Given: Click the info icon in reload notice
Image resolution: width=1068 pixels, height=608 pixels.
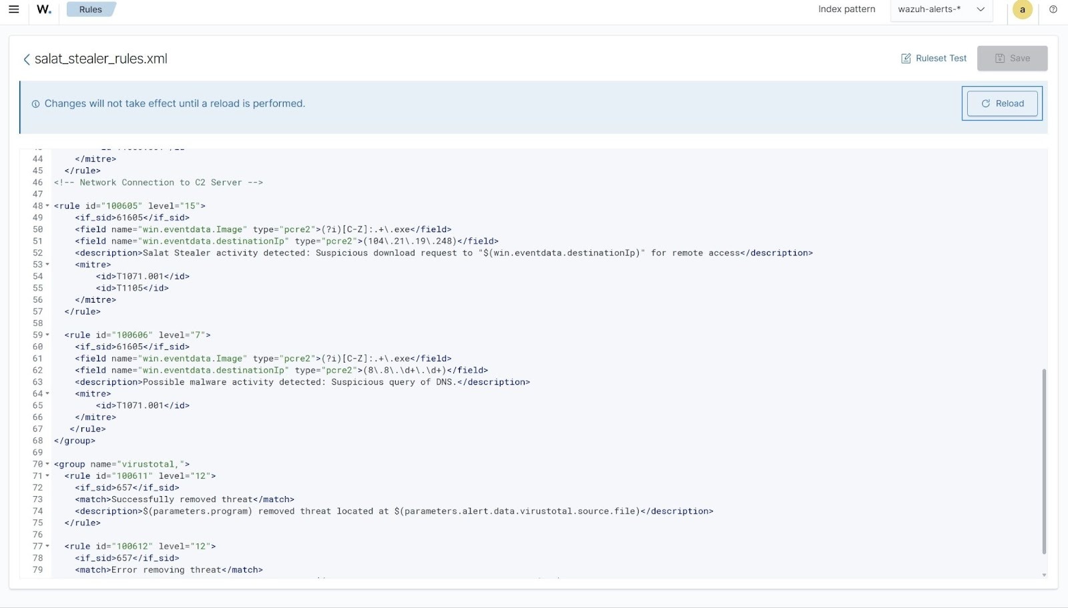Looking at the screenshot, I should [35, 104].
